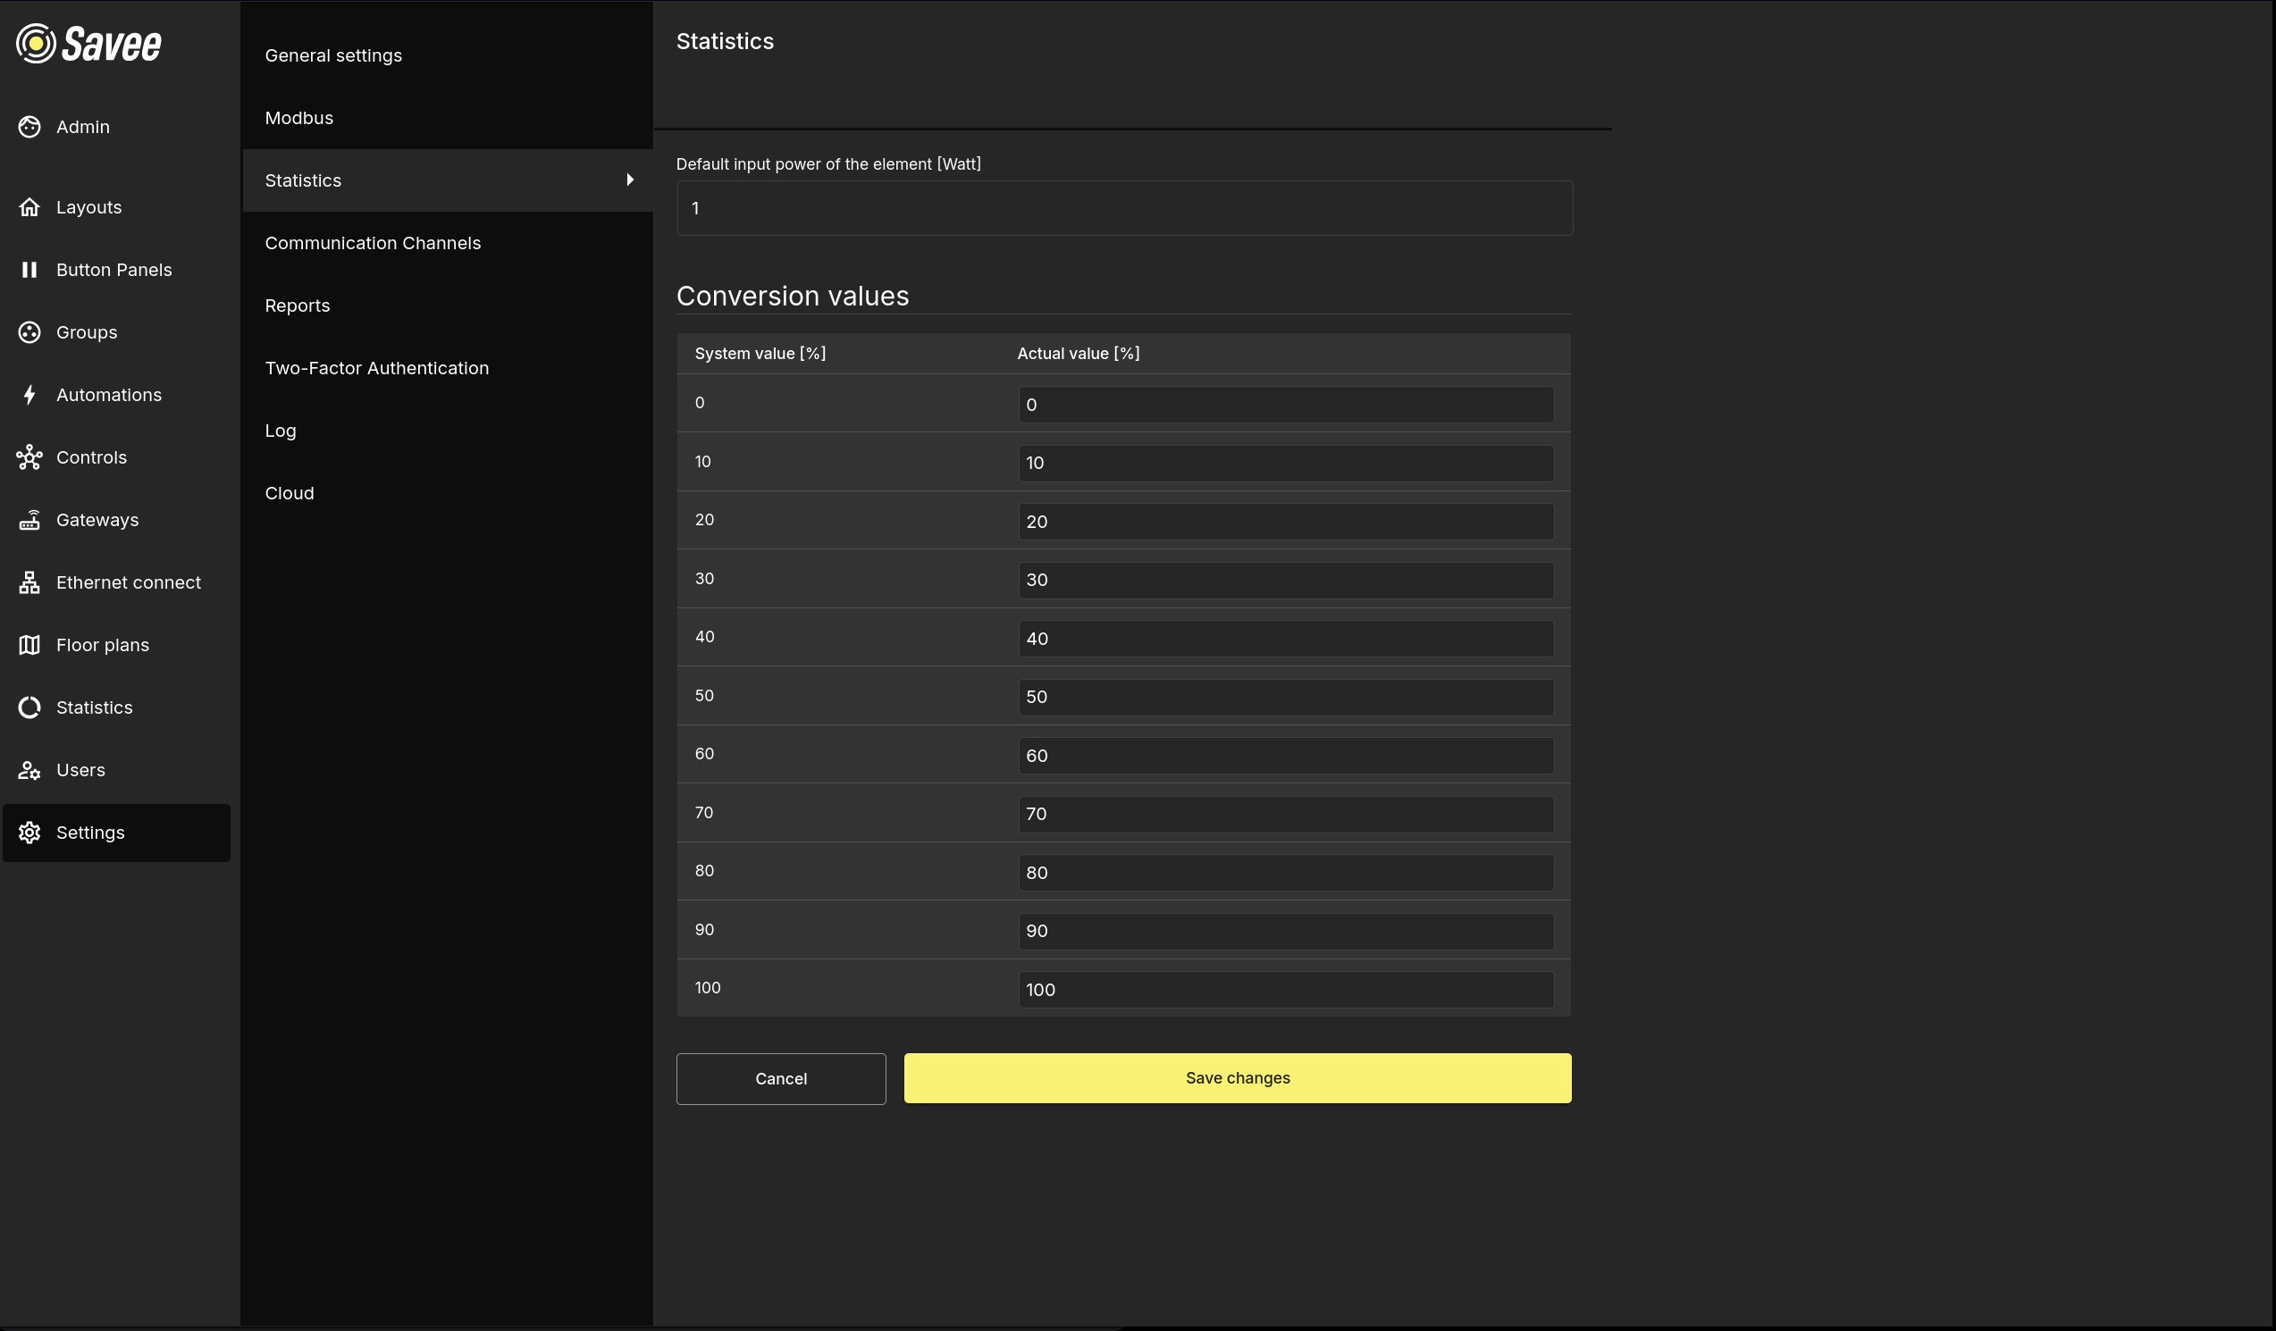The height and width of the screenshot is (1331, 2276).
Task: Click the Users icon in sidebar
Action: pyautogui.click(x=29, y=770)
